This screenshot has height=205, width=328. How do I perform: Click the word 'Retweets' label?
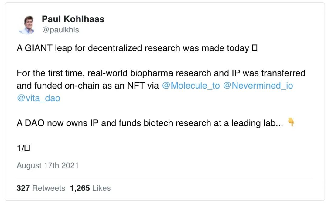click(49, 188)
